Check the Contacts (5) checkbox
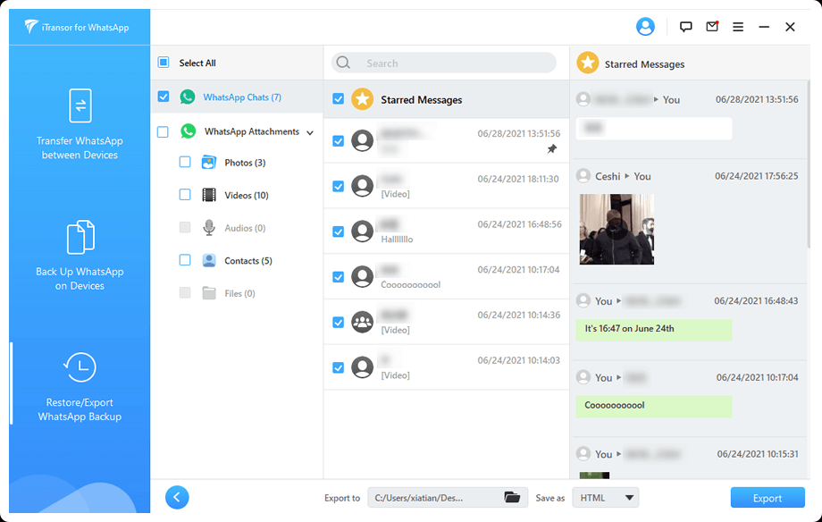822x522 pixels. pos(185,260)
